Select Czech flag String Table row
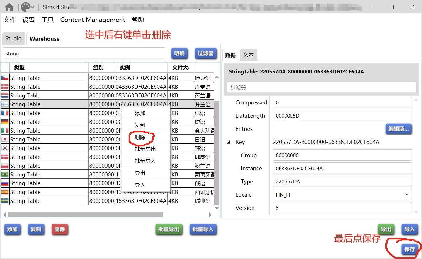This screenshot has height=259, width=422. tap(107, 78)
